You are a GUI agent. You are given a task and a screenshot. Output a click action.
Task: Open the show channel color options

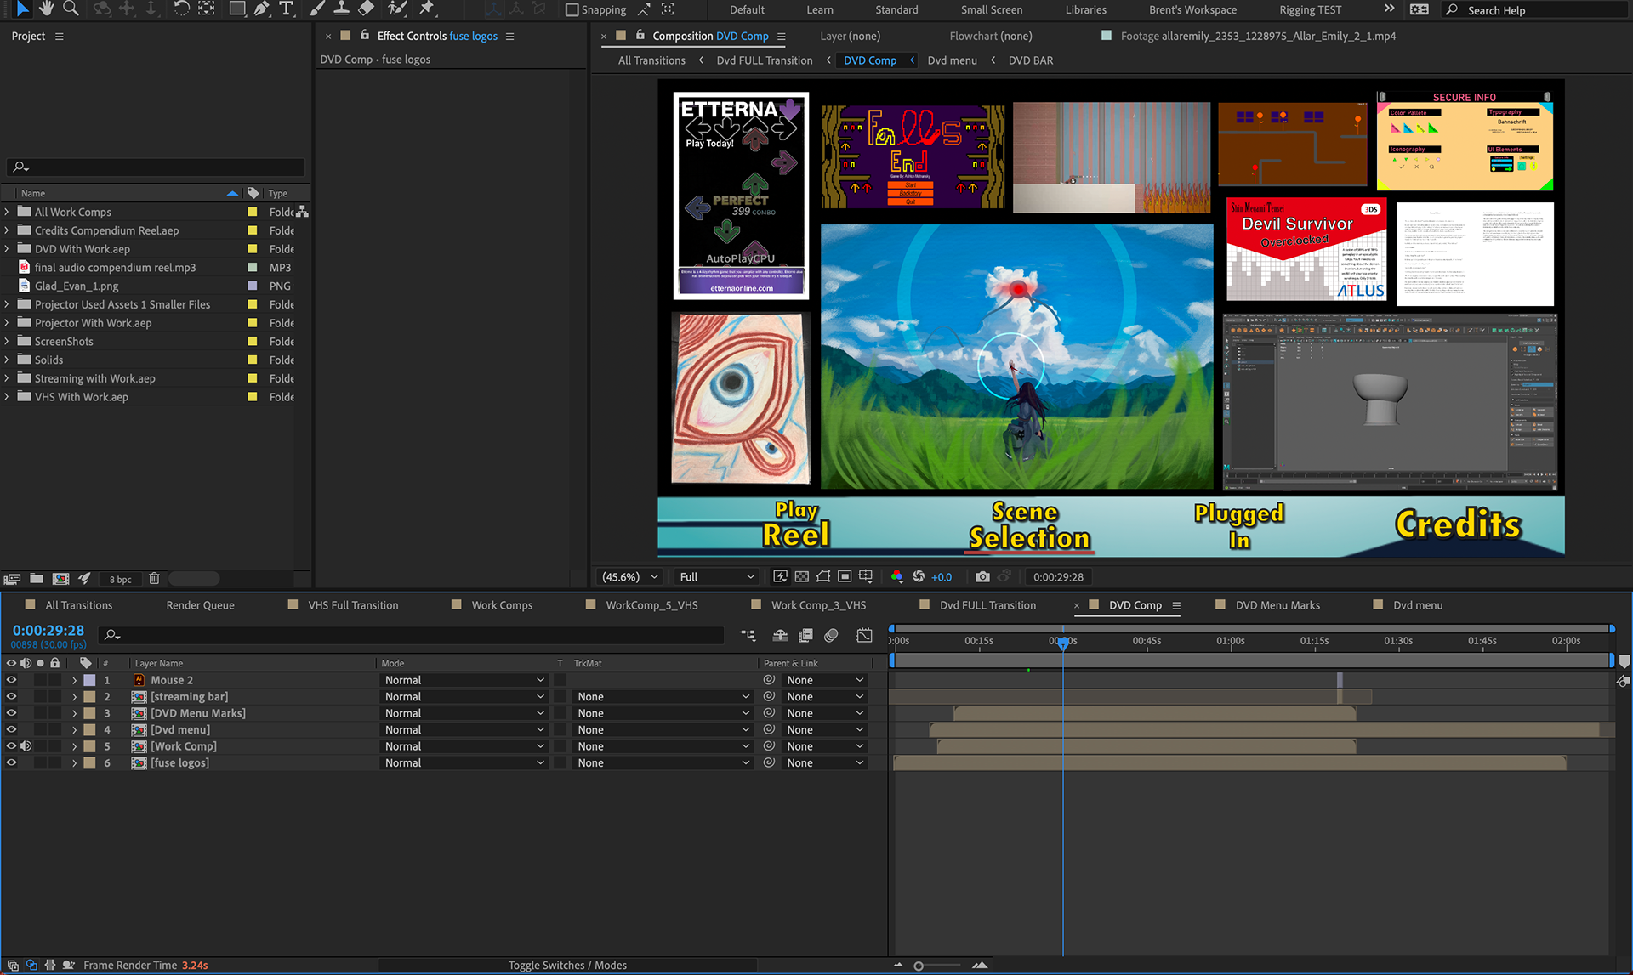click(x=896, y=576)
